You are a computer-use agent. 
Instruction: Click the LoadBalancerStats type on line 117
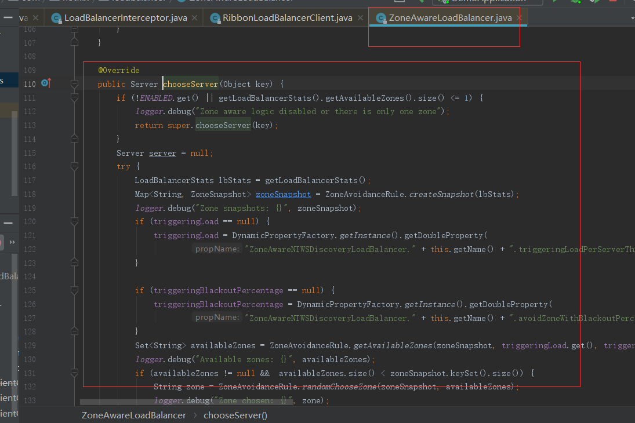[174, 181]
